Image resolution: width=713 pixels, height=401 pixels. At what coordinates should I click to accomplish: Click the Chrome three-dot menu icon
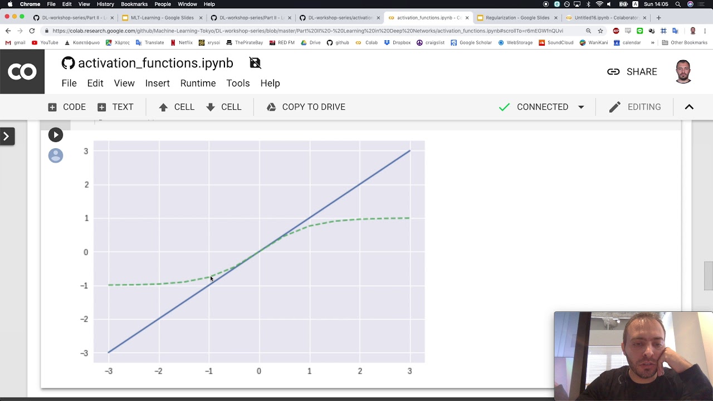(705, 31)
